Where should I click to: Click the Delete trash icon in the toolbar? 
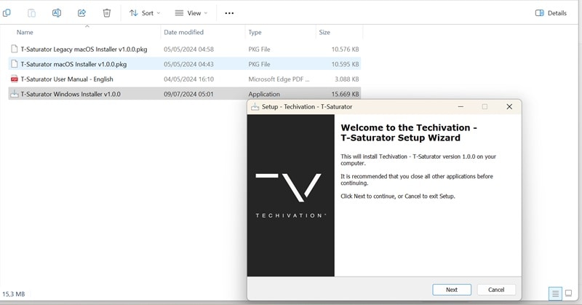point(106,13)
